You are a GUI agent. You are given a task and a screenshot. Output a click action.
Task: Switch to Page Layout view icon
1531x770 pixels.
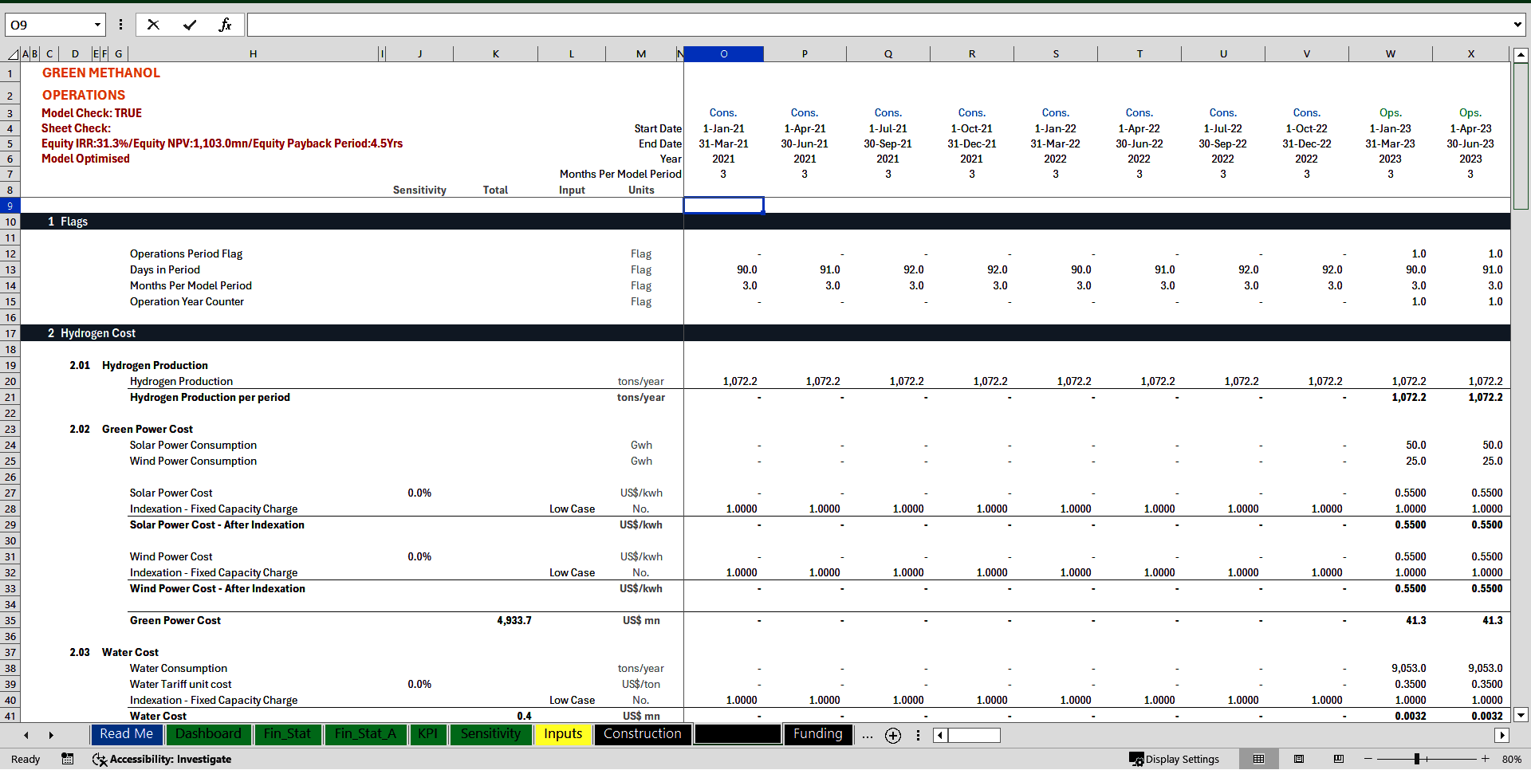click(1298, 759)
